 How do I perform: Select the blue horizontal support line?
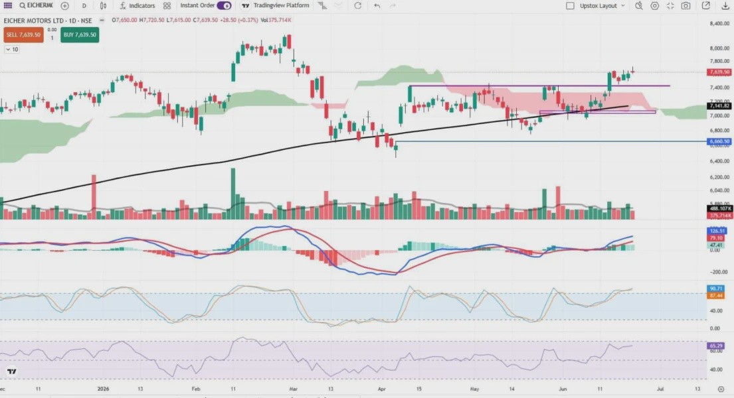tap(551, 141)
